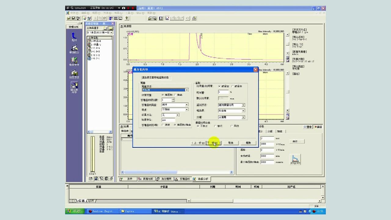391x220 pixels.
Task: Click the help question-mark toolbar icon
Action: click(x=127, y=18)
